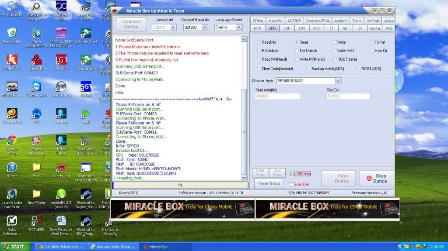Open Launch Nokia Care Suite icon
The image size is (448, 251).
tap(12, 199)
